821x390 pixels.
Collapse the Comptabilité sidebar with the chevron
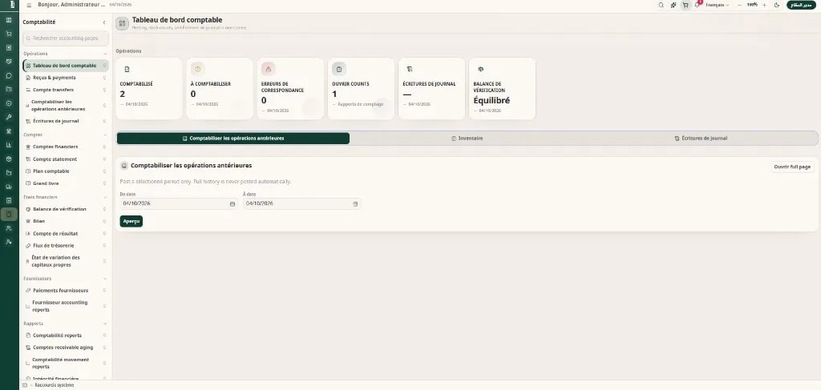[103, 22]
